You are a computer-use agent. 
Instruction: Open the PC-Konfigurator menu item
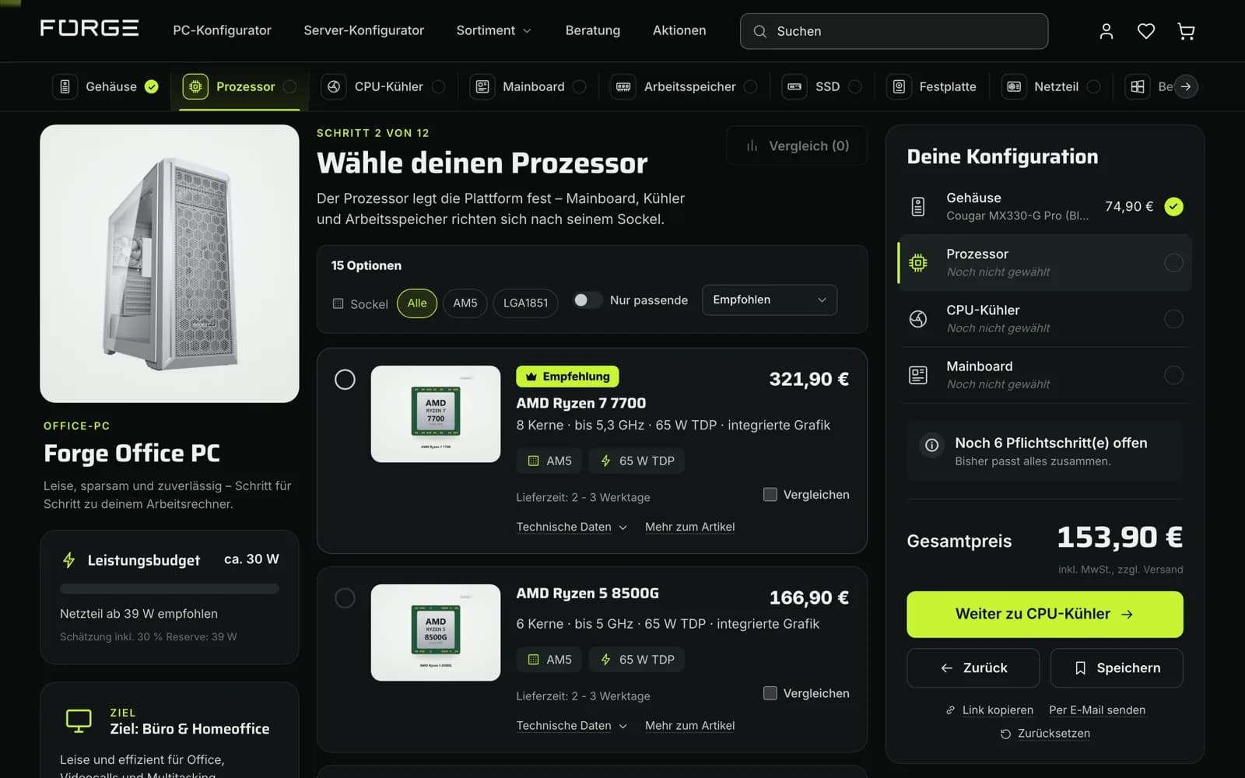(x=222, y=30)
